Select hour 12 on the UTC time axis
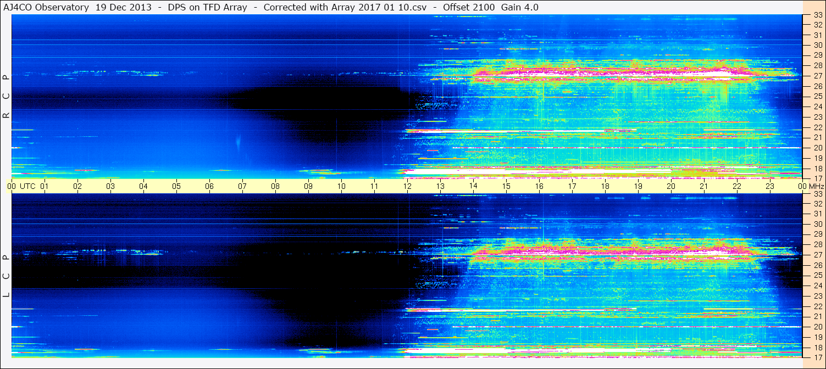826x369 pixels. tap(407, 186)
